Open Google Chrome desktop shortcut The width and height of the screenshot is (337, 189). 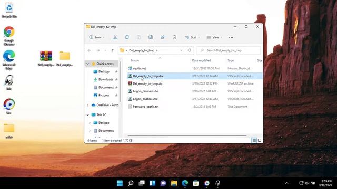pos(9,36)
